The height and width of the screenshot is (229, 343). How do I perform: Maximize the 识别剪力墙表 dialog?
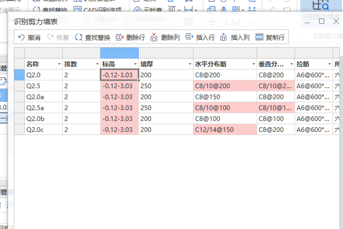[x=322, y=21]
